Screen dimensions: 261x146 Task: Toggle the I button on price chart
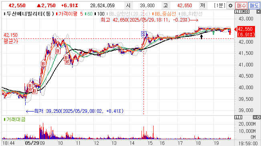pos(240,12)
